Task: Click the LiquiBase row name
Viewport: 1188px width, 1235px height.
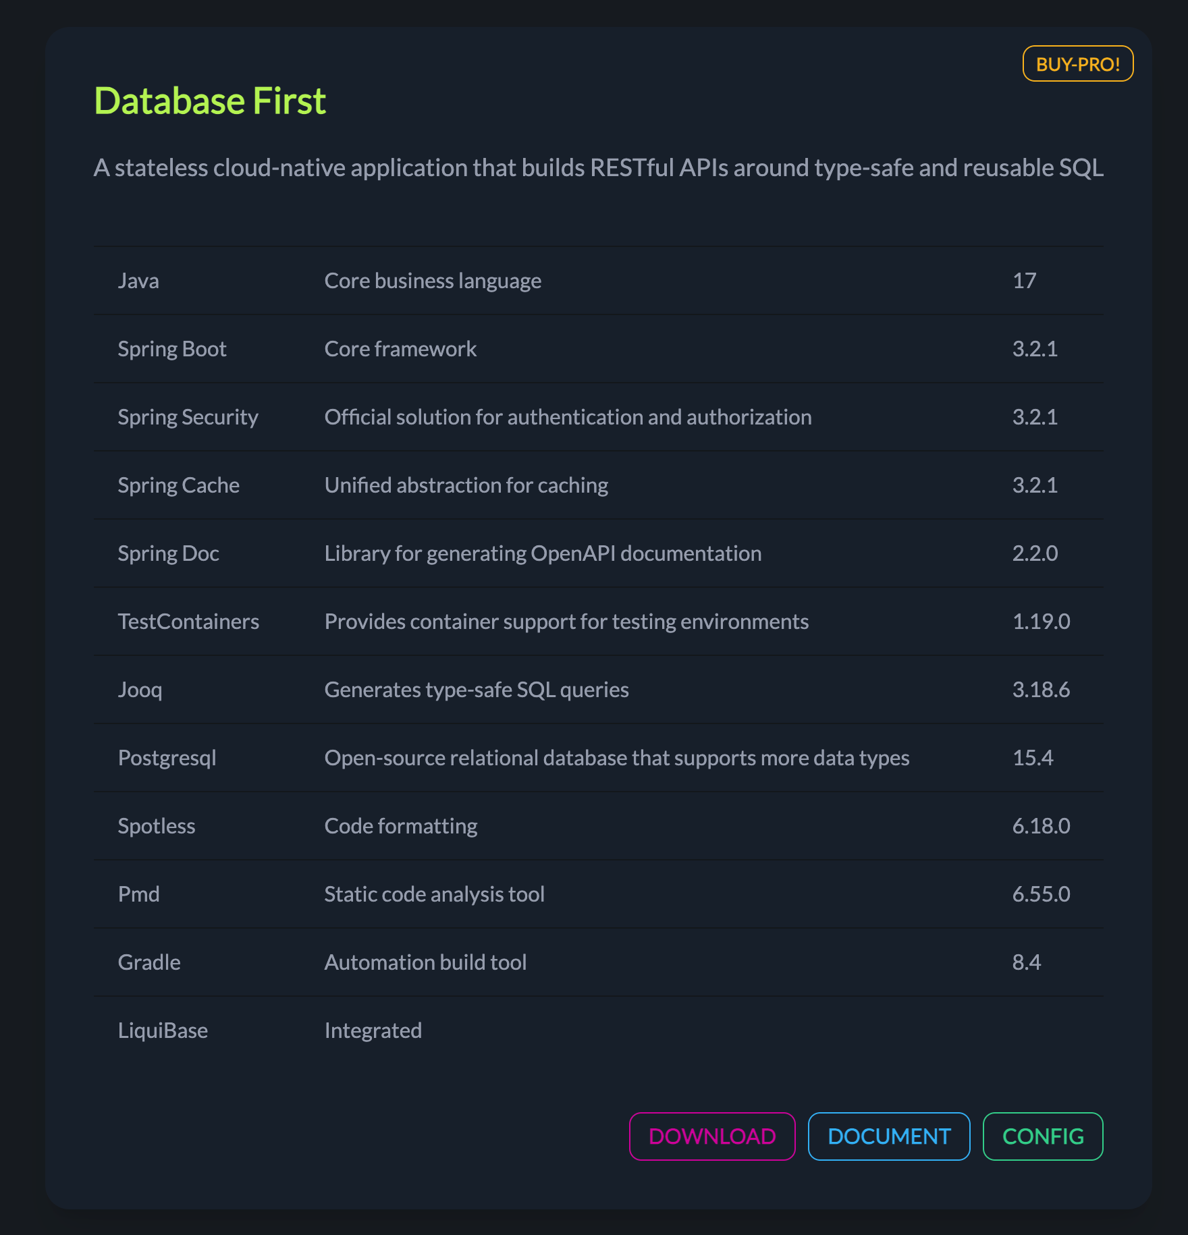Action: [163, 1031]
